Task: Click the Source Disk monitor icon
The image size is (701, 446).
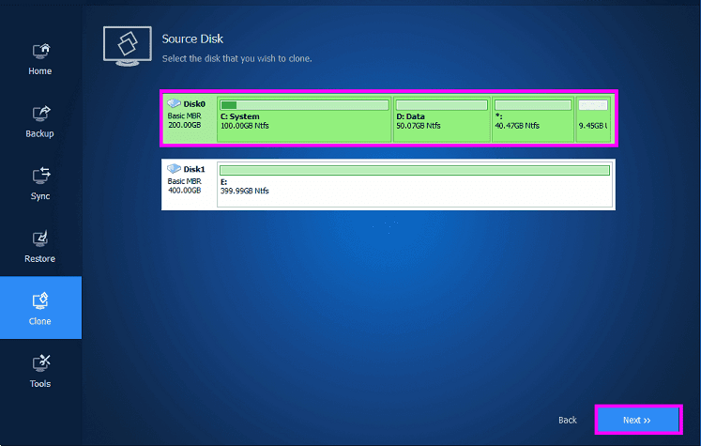Action: (x=128, y=46)
